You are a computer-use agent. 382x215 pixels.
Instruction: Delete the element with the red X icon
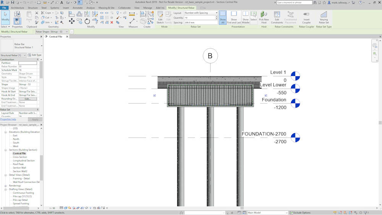point(112,22)
